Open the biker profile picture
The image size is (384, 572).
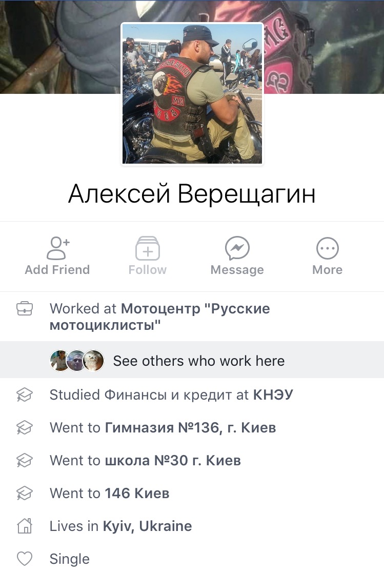click(192, 93)
